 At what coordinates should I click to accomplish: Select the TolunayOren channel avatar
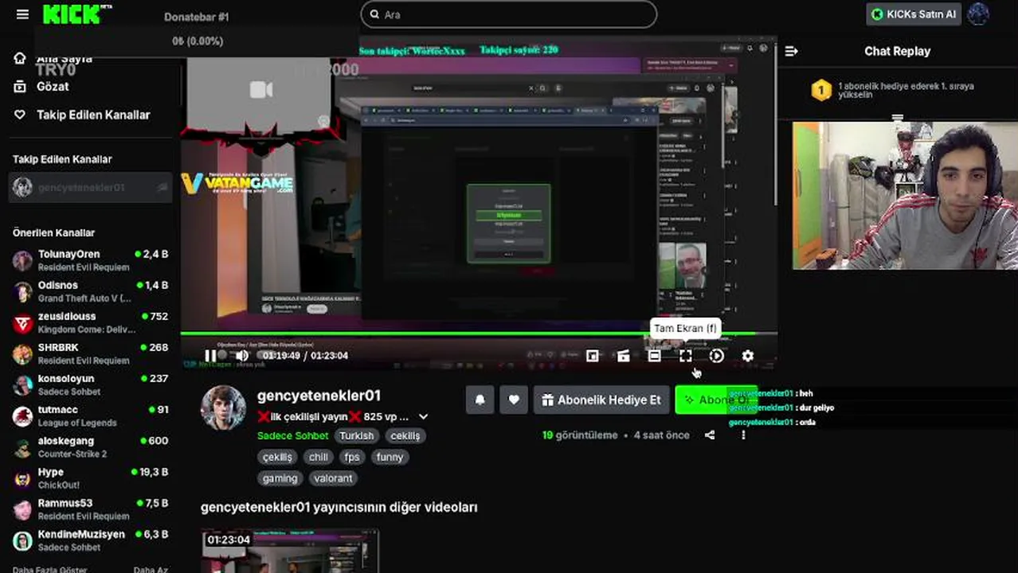tap(23, 260)
